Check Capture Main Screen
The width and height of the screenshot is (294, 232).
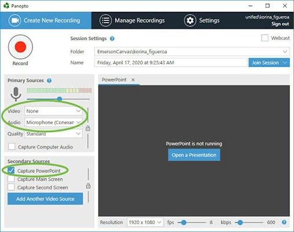pos(11,179)
